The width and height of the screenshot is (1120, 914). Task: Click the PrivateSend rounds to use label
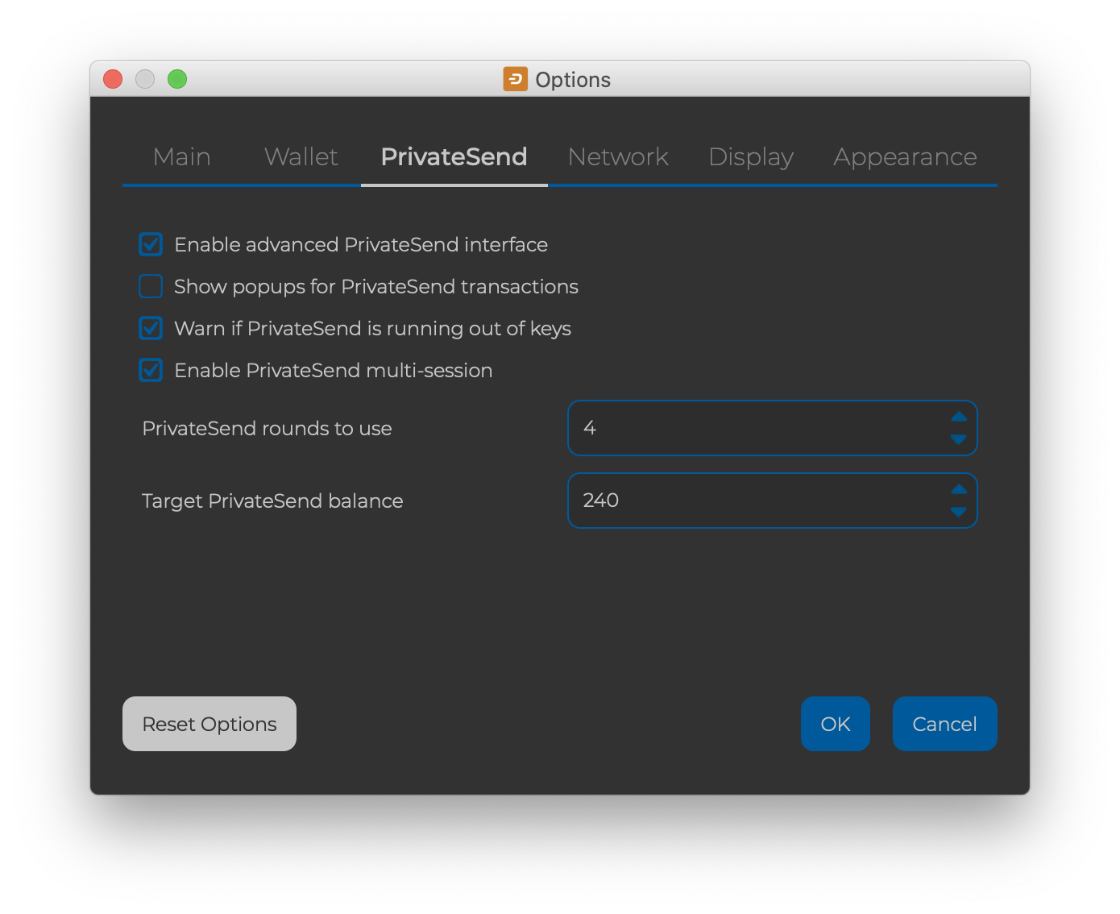267,428
